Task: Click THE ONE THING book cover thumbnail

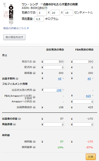Action: 11,14
